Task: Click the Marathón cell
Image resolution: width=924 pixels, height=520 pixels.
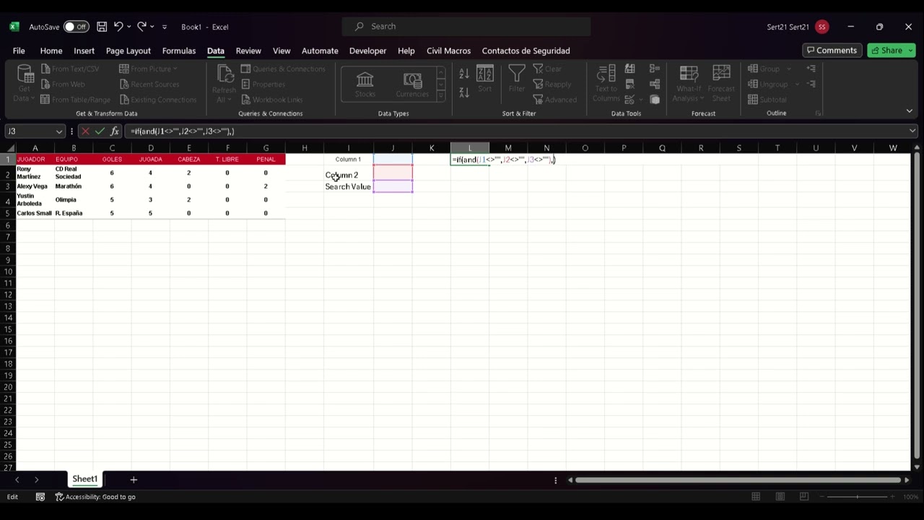Action: tap(74, 186)
